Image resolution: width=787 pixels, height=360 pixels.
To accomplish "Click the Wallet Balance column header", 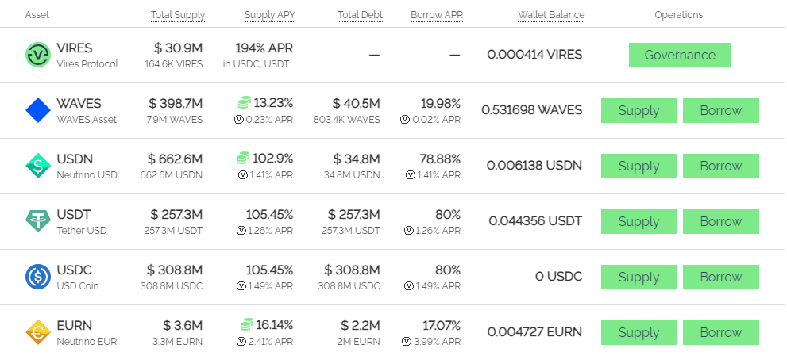I will (x=551, y=15).
